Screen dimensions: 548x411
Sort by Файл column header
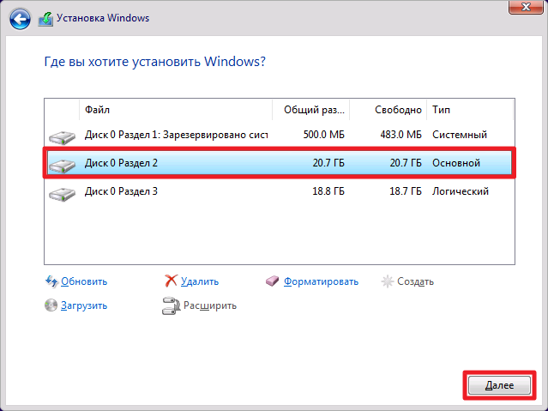coord(176,110)
